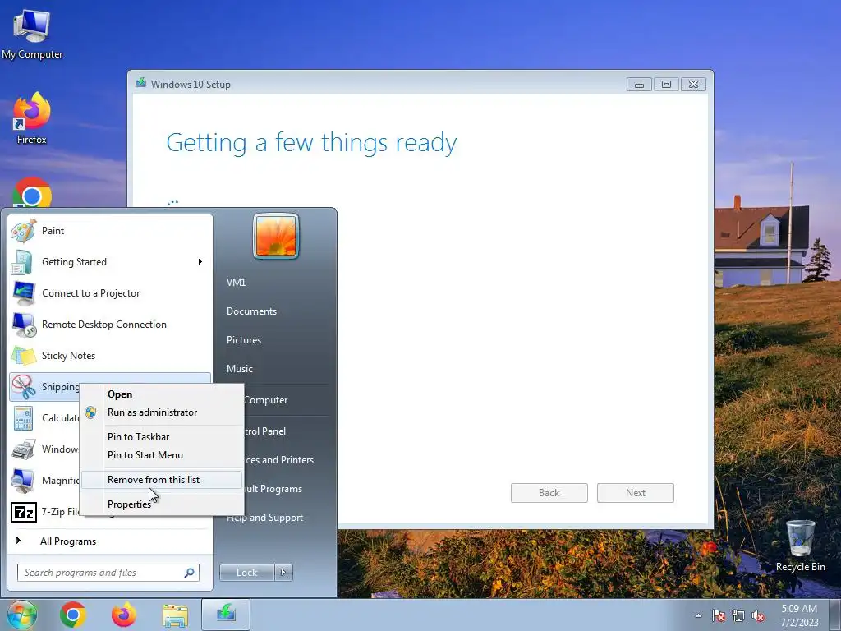Click Next in Windows 10 Setup
Viewport: 841px width, 631px height.
coord(636,493)
